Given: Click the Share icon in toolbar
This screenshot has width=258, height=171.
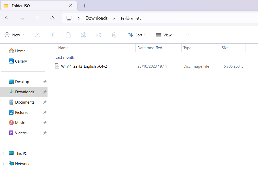Looking at the screenshot, I should [99, 35].
